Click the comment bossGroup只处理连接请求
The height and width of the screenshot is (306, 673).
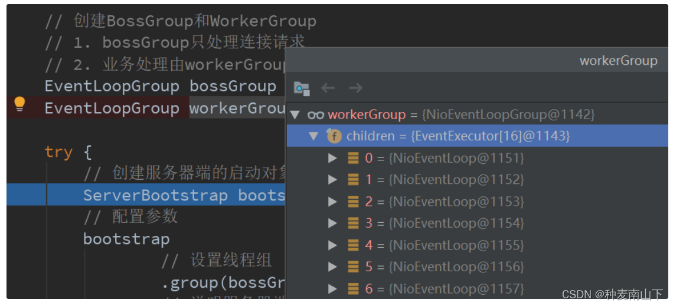(175, 42)
